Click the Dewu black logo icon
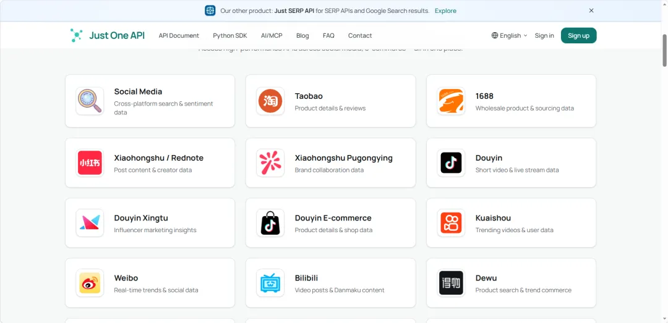The image size is (668, 323). pyautogui.click(x=451, y=283)
